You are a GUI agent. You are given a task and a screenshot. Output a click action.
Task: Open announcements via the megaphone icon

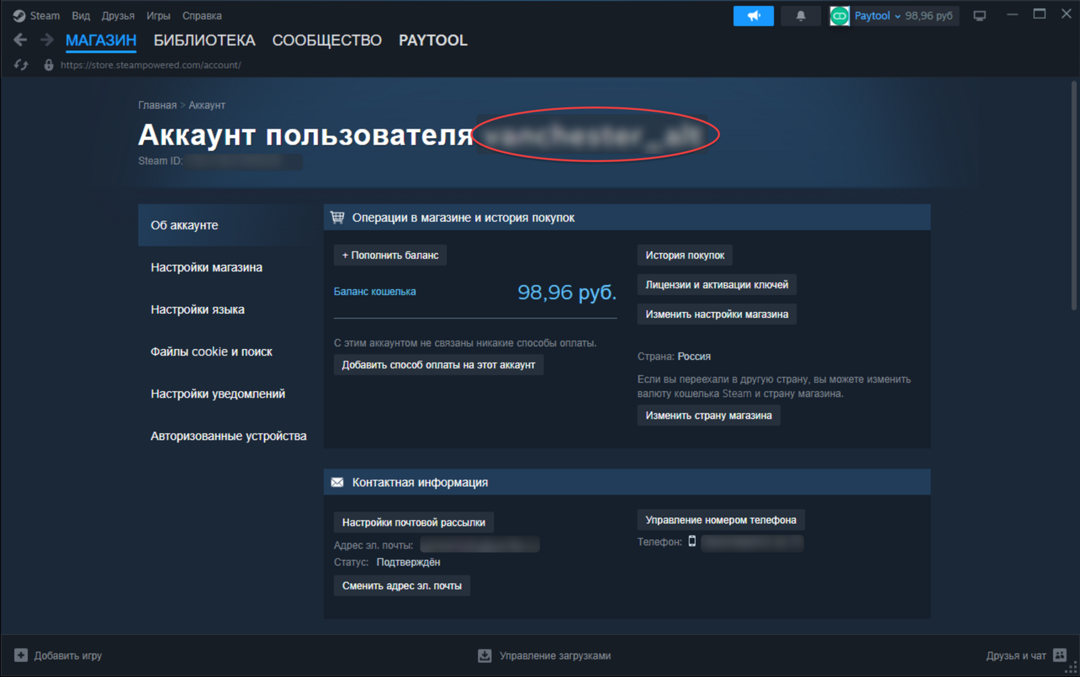(x=753, y=16)
